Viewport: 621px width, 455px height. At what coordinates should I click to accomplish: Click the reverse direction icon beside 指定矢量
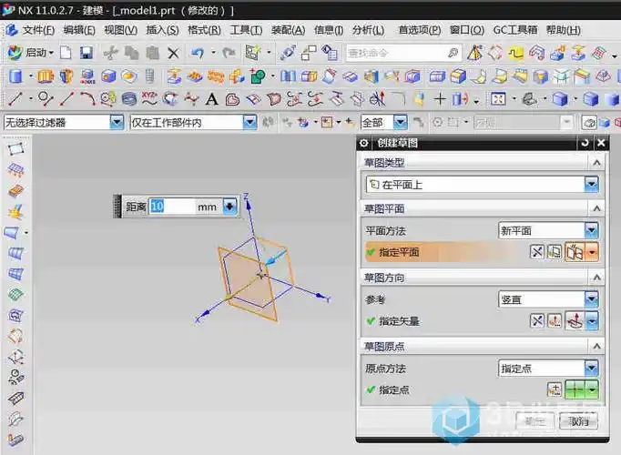pos(537,321)
